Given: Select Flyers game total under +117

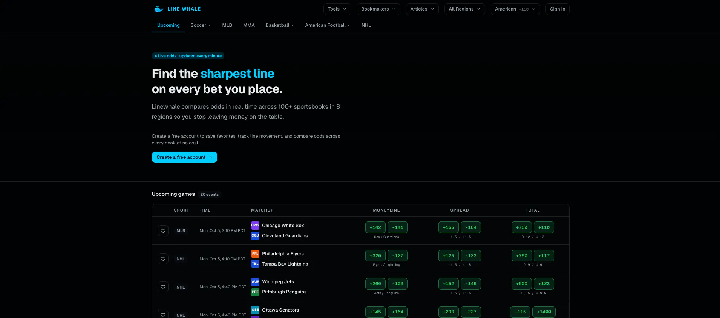Looking at the screenshot, I should [x=544, y=256].
